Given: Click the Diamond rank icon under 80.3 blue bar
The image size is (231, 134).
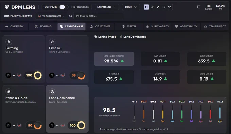Looking at the screenshot, I should click(x=191, y=121).
